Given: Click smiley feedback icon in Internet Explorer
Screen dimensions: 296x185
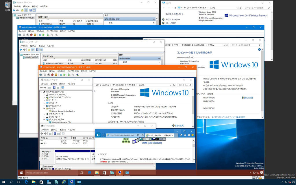Looking at the screenshot, I should click(193, 135).
